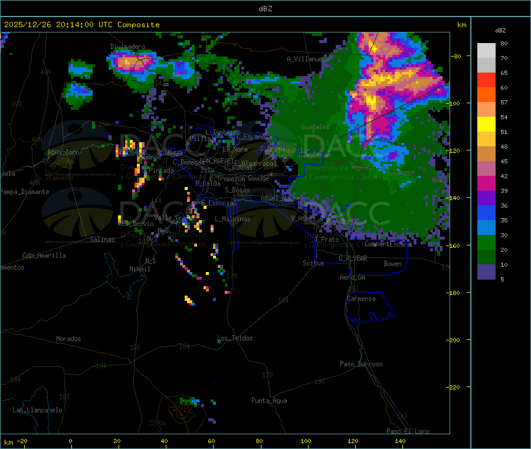Select the 'A_Villanueva' place label
531x449 pixels.
(308, 59)
